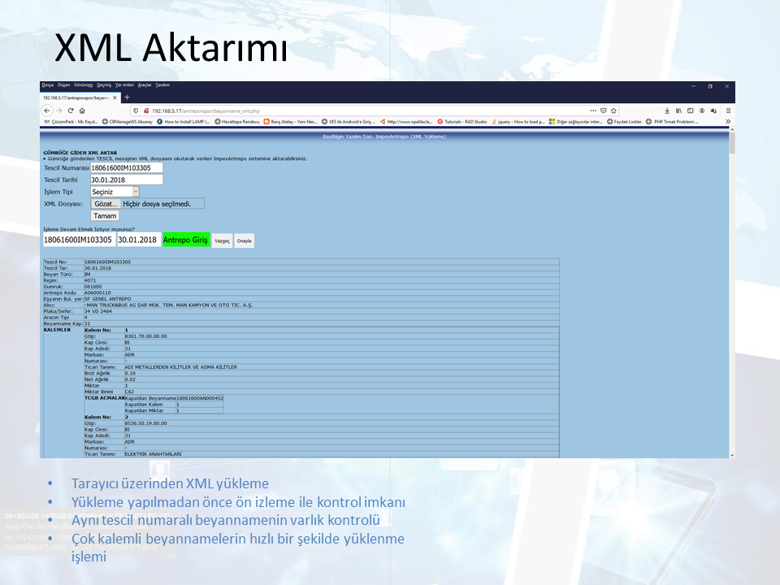Go back with the browser back arrow
The height and width of the screenshot is (585, 780).
(47, 111)
